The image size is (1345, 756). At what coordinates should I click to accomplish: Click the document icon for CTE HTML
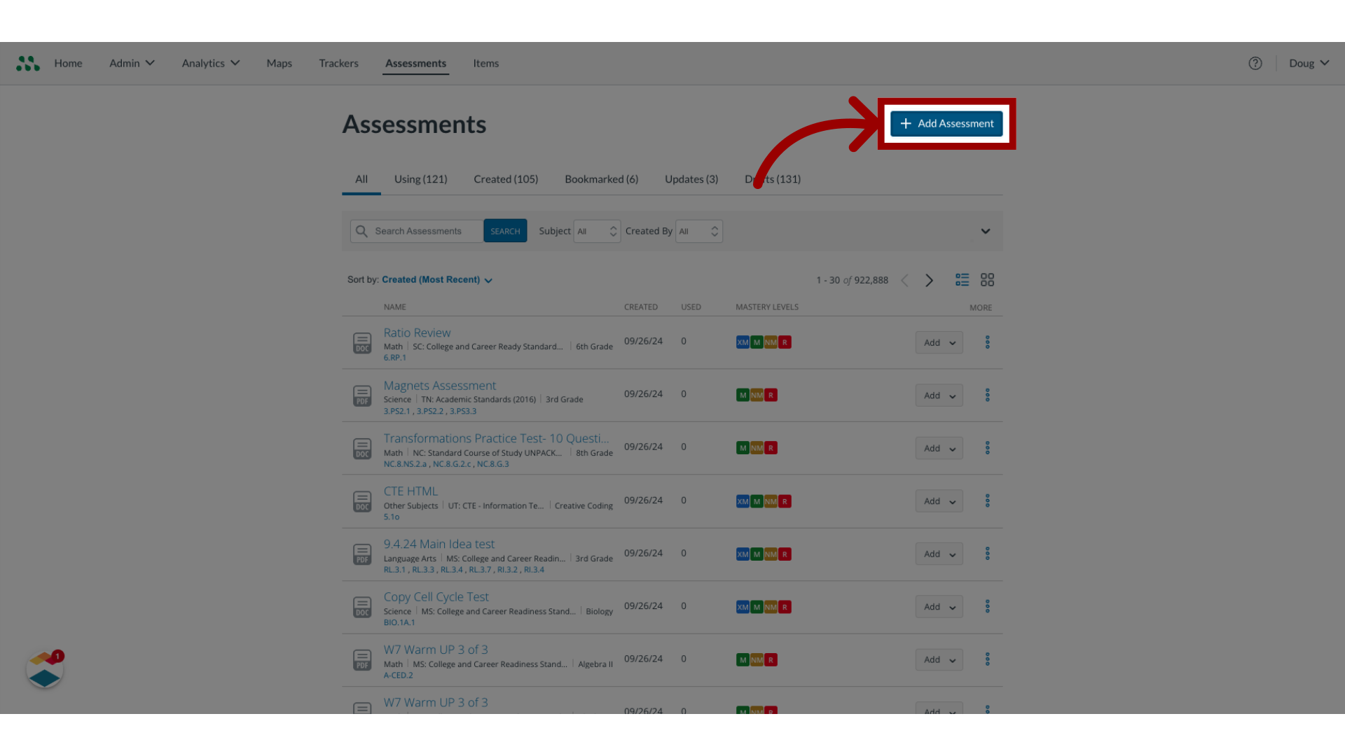[x=361, y=500]
